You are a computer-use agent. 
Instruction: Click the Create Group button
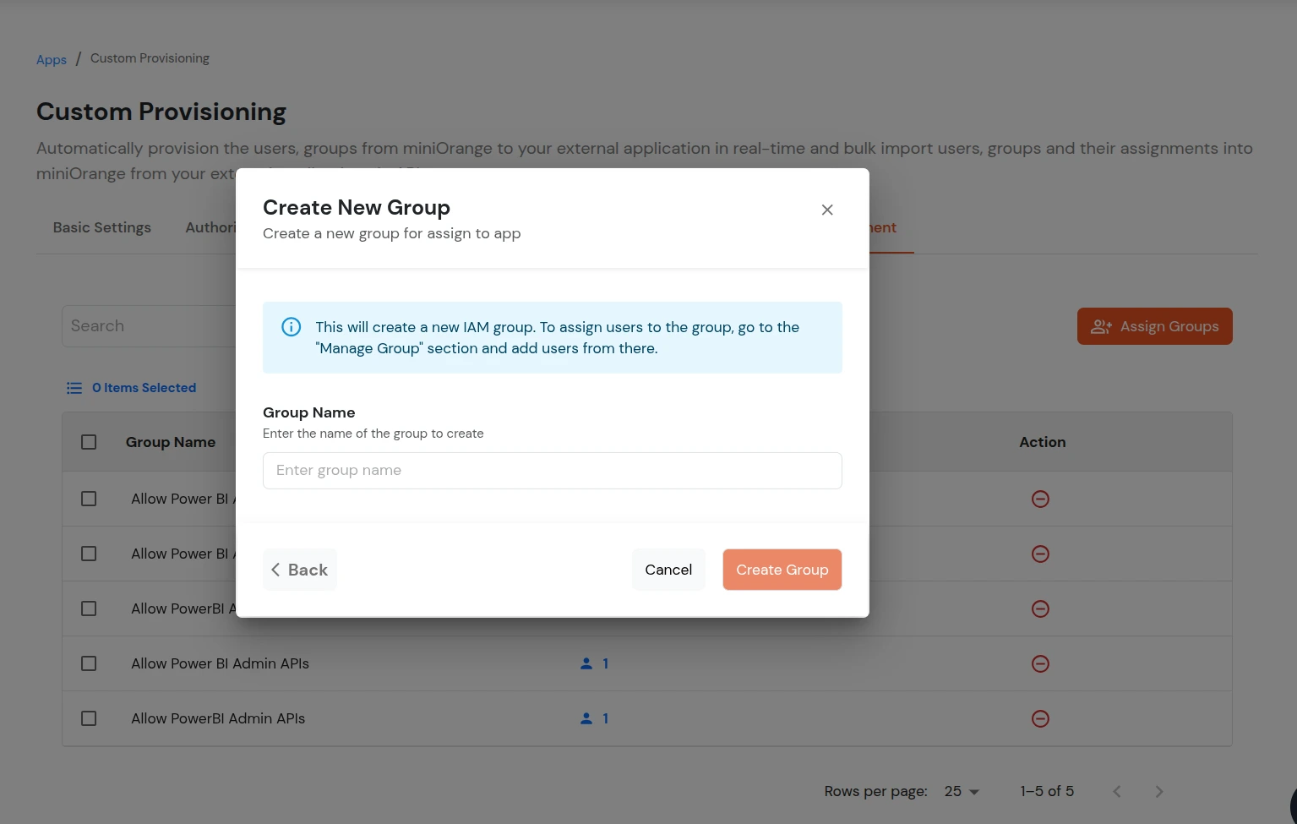(x=782, y=570)
